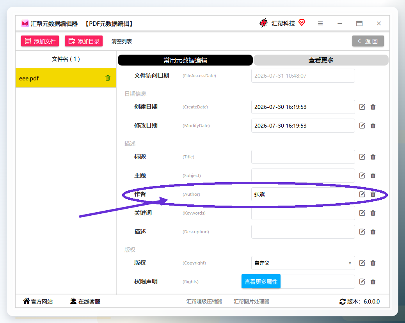Focus the 标题 (Title) text field
Image resolution: width=405 pixels, height=323 pixels.
point(303,157)
